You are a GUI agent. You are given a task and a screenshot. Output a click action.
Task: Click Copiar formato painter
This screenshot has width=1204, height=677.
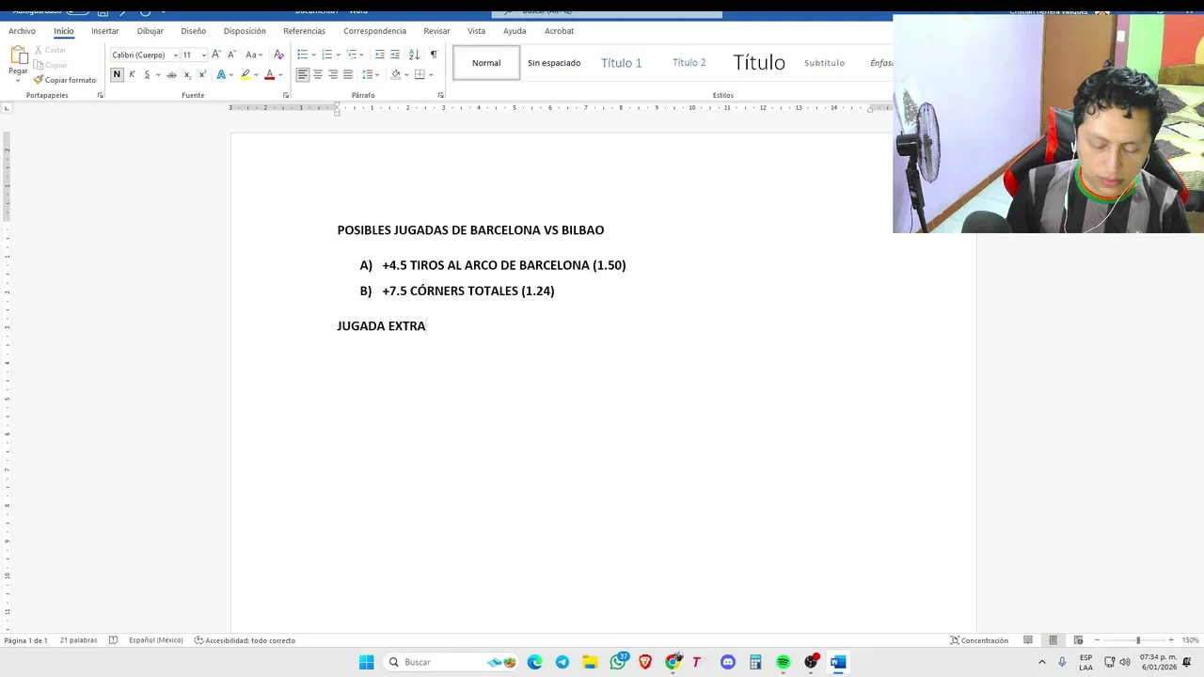pos(65,80)
